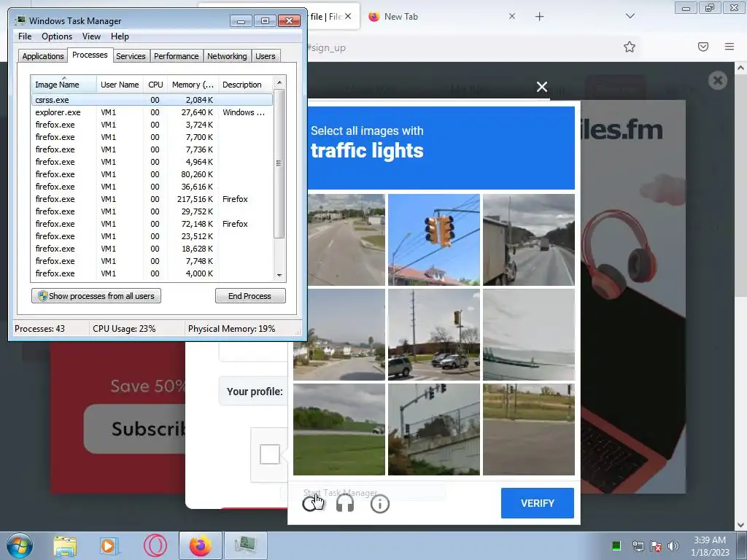This screenshot has width=747, height=560.
Task: Sort processes by CPU column header
Action: 155,85
